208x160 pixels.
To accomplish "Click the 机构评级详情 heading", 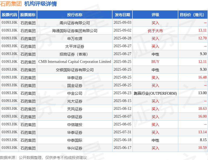I will pyautogui.click(x=40, y=4).
